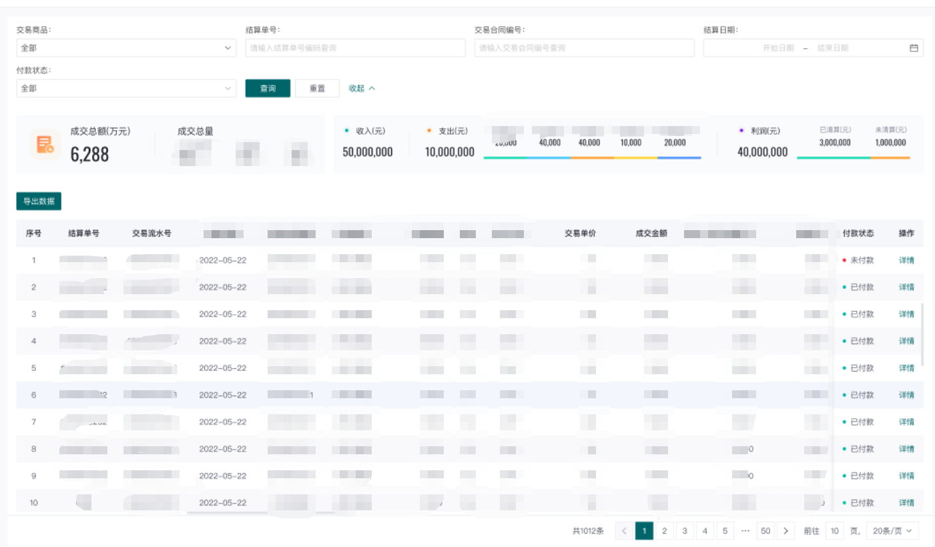Click the 成交总额 value 6,288

click(89, 155)
